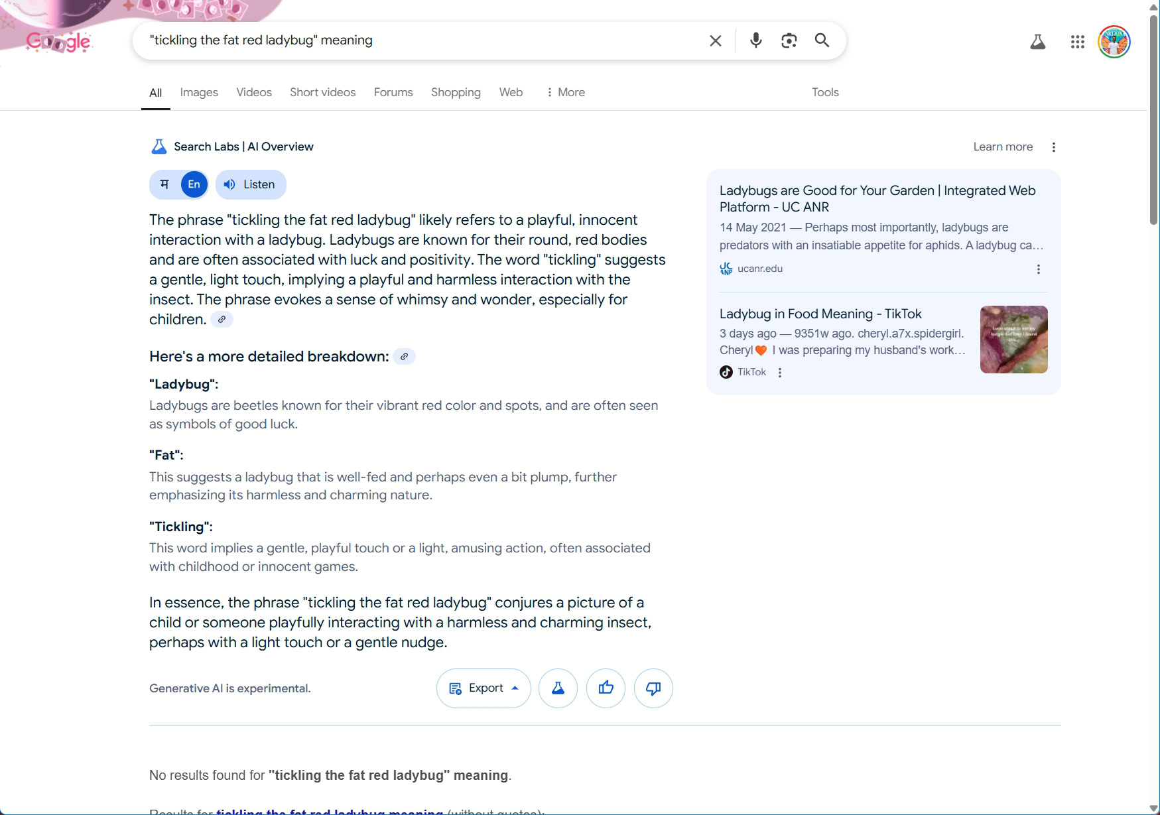Click the ucanr.edu source label

click(x=760, y=269)
